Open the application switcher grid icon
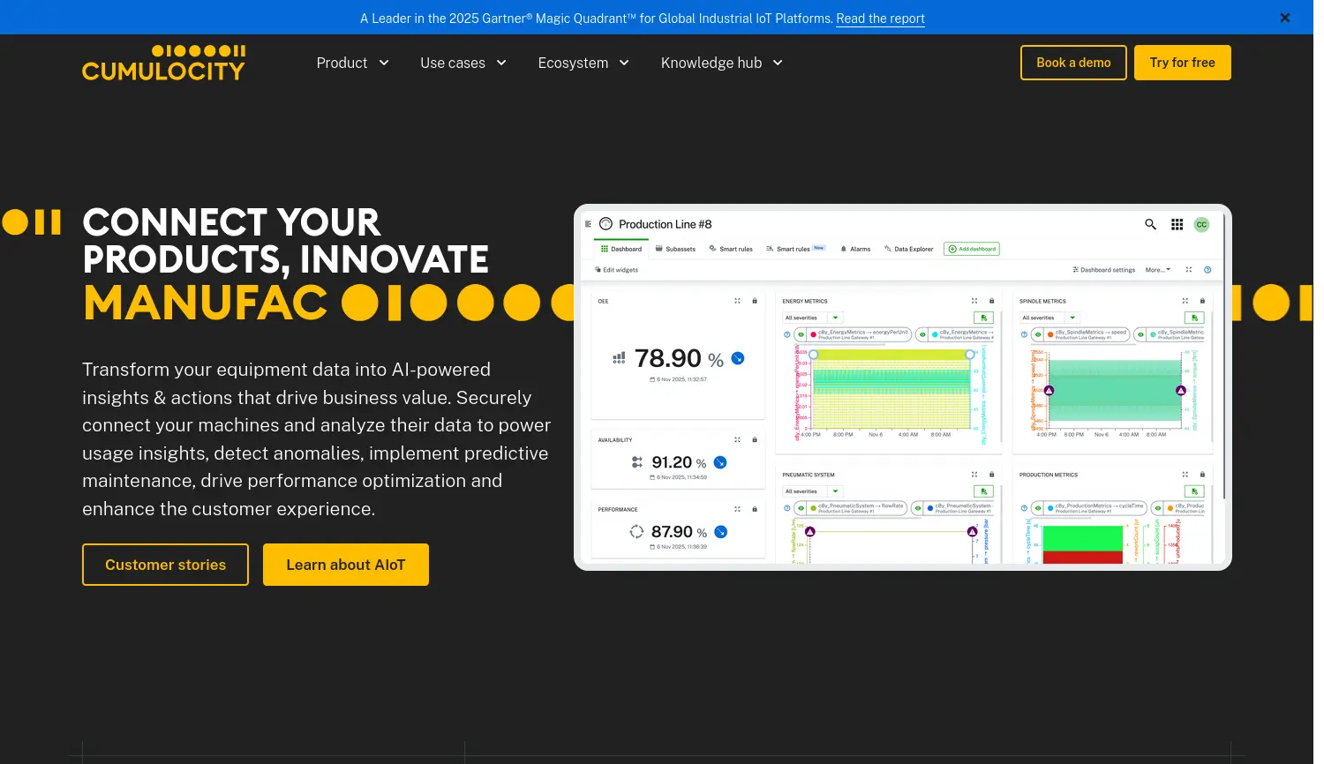Screen dimensions: 1324x764 click(x=1177, y=224)
